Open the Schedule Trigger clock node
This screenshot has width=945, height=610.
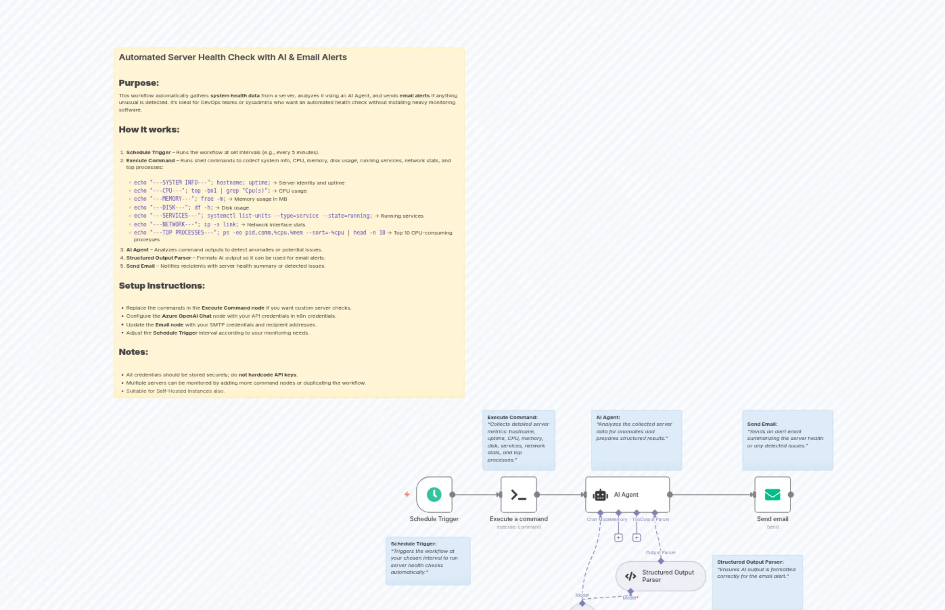click(x=434, y=494)
